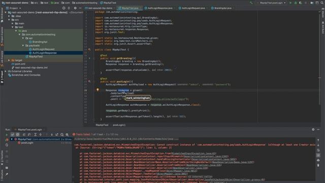Switch to BrandingApi.java tab
The height and width of the screenshot is (183, 325).
222,8
